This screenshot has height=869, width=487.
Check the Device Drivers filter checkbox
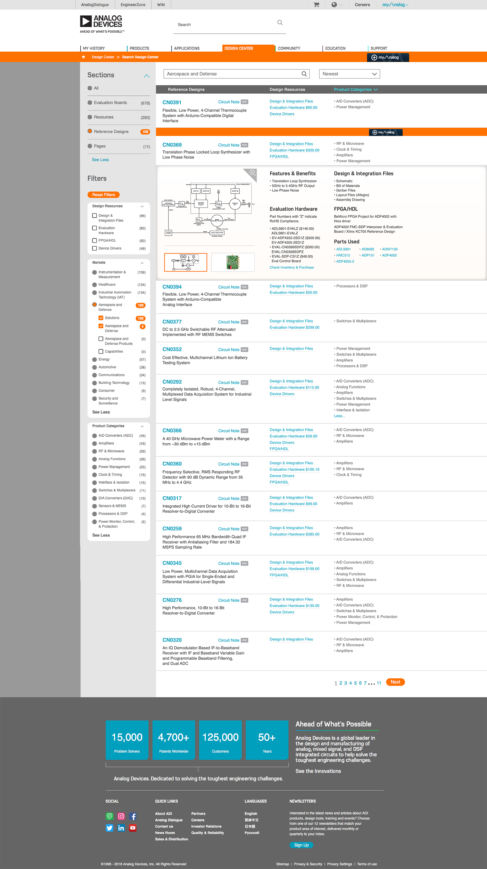[95, 248]
